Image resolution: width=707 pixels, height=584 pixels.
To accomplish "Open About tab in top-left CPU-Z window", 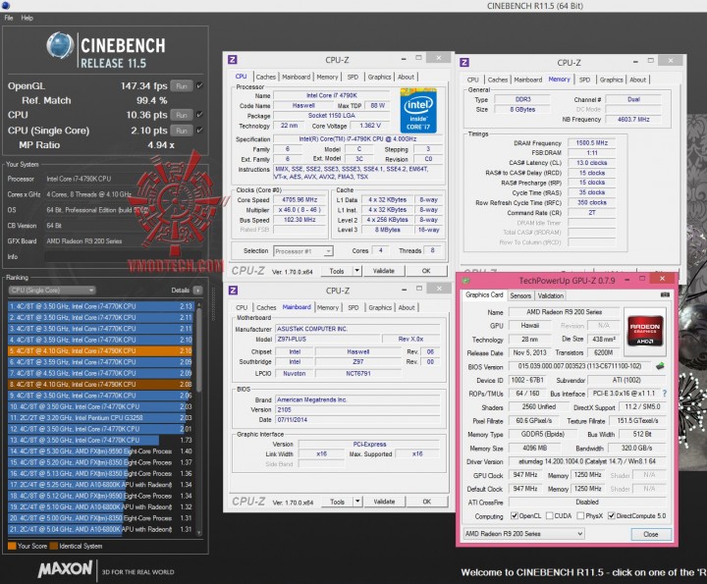I will coord(406,78).
